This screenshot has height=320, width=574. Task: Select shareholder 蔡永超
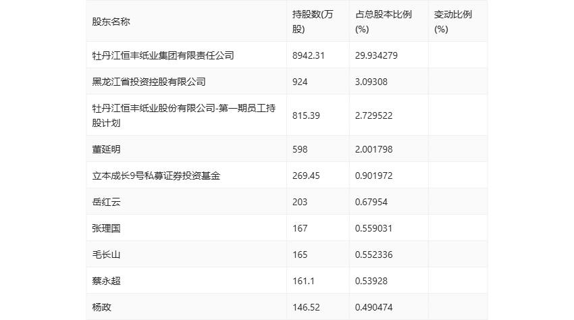point(106,281)
